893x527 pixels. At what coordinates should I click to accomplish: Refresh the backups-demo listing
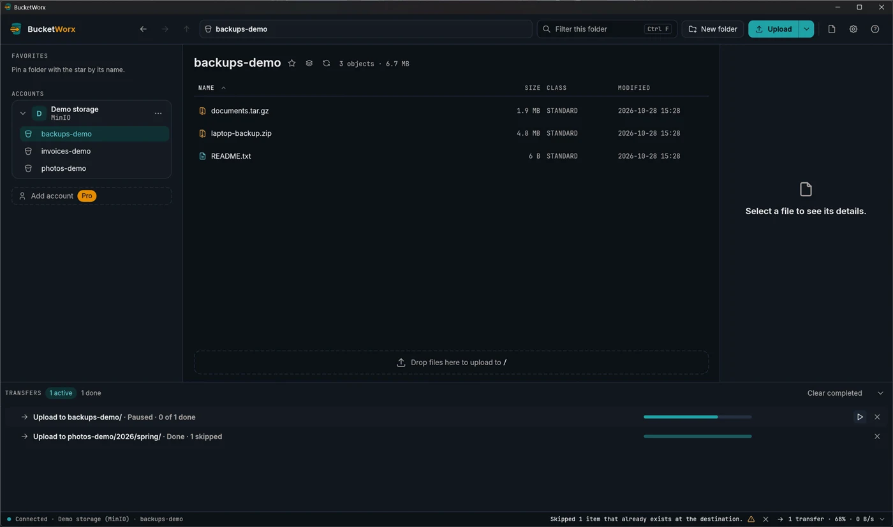326,63
